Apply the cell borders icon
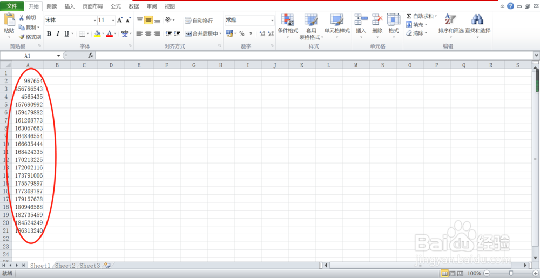 pyautogui.click(x=82, y=33)
